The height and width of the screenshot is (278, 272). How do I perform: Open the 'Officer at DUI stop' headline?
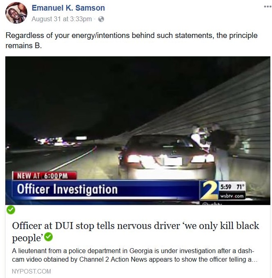[136, 231]
